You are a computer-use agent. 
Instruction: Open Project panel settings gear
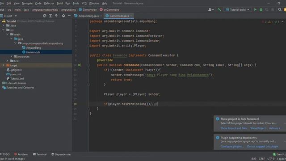63,16
